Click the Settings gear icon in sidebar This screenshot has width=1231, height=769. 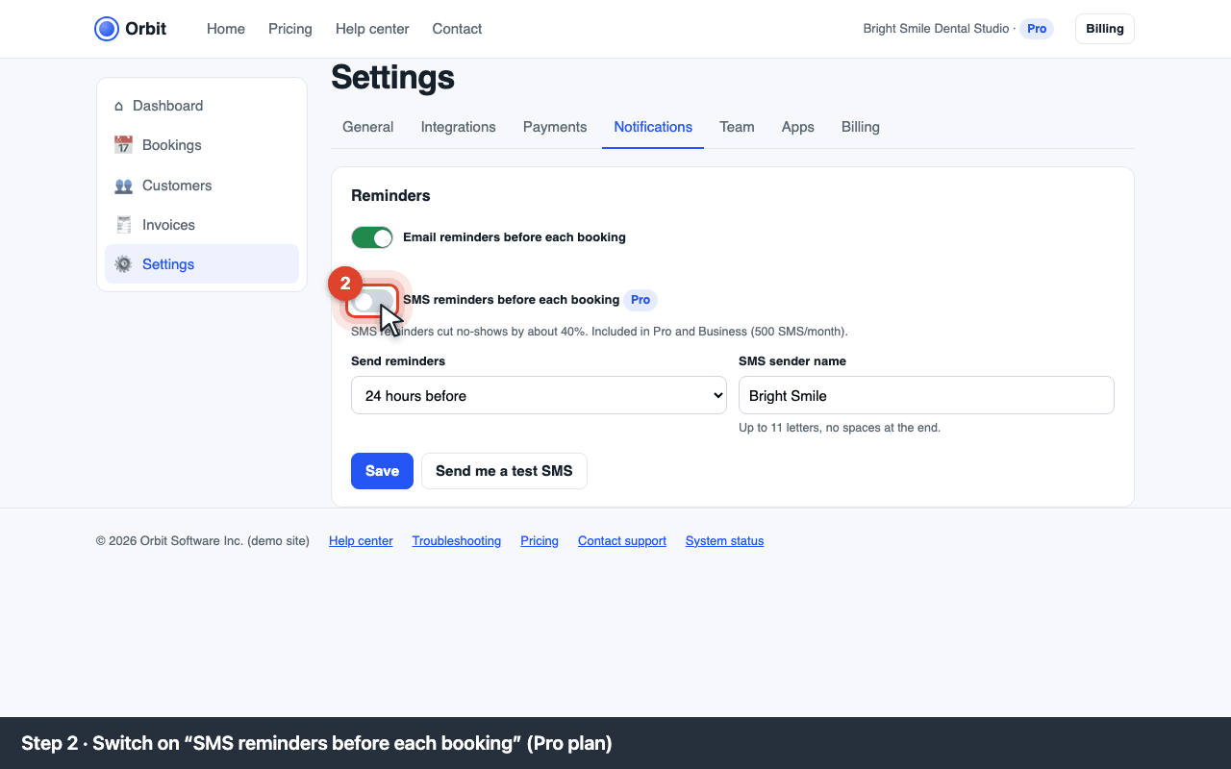pos(123,264)
